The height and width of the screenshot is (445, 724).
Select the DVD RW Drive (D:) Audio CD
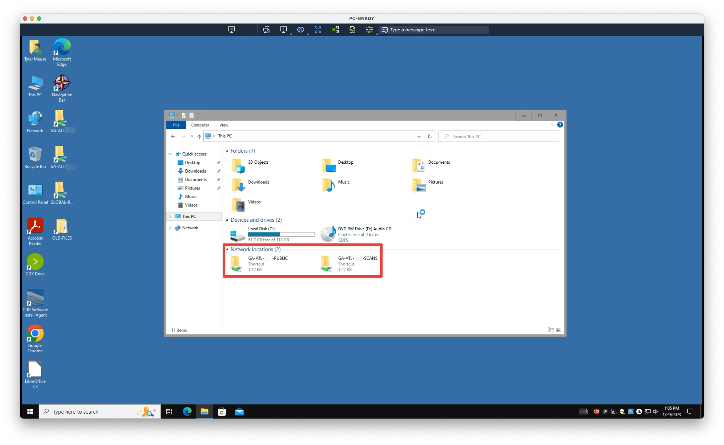point(356,234)
